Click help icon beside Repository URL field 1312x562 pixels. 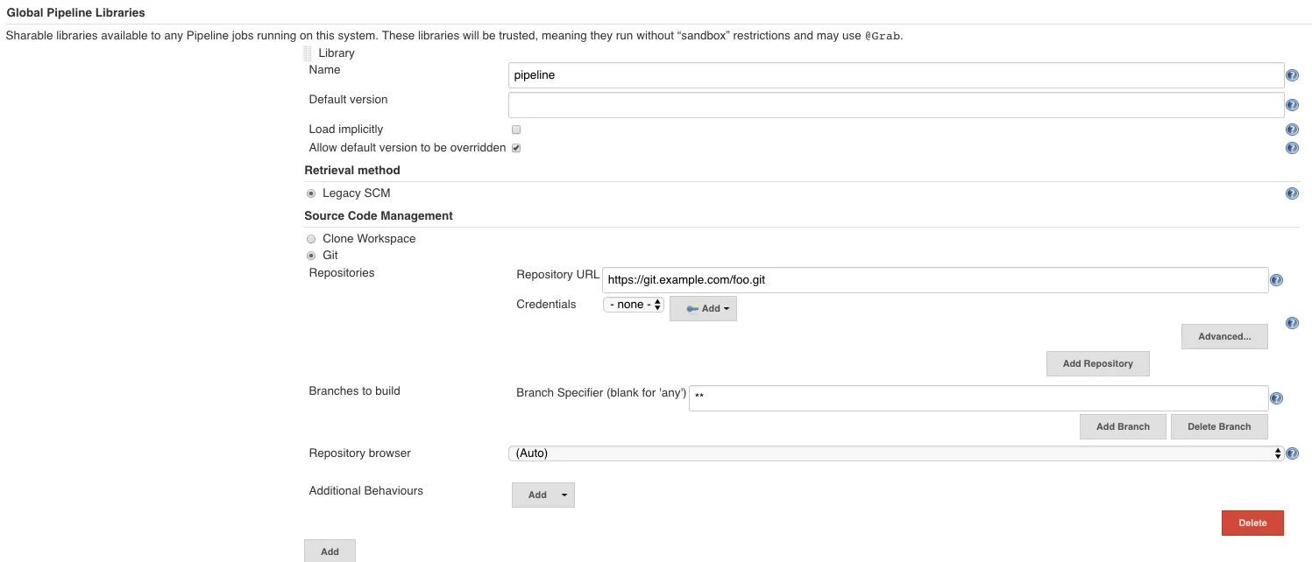1276,280
